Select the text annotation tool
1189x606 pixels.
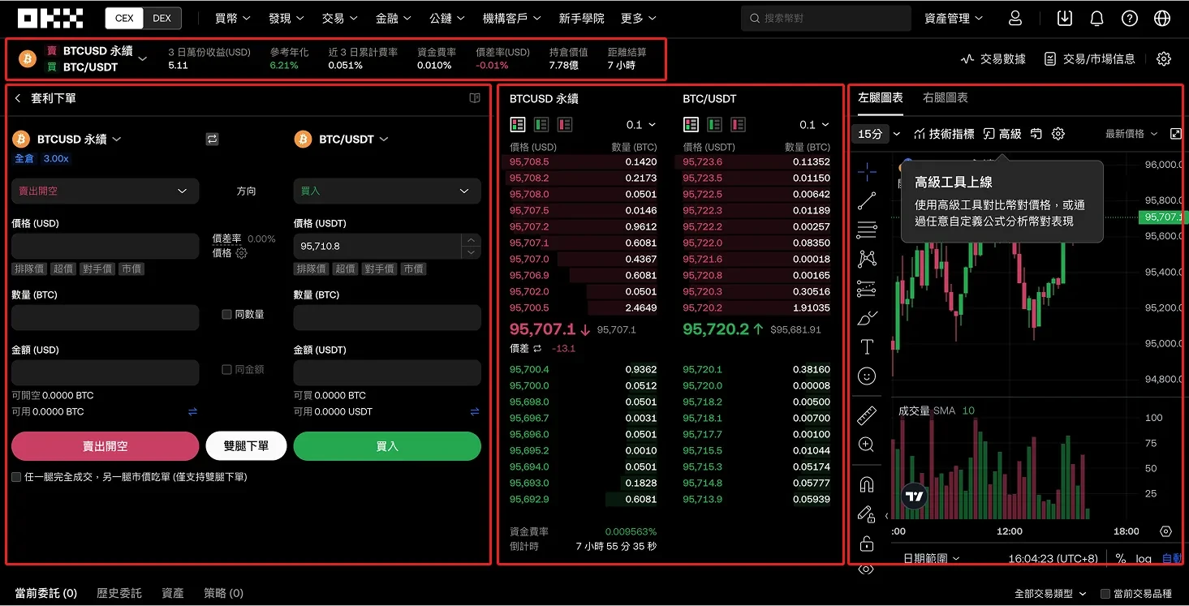tap(867, 346)
